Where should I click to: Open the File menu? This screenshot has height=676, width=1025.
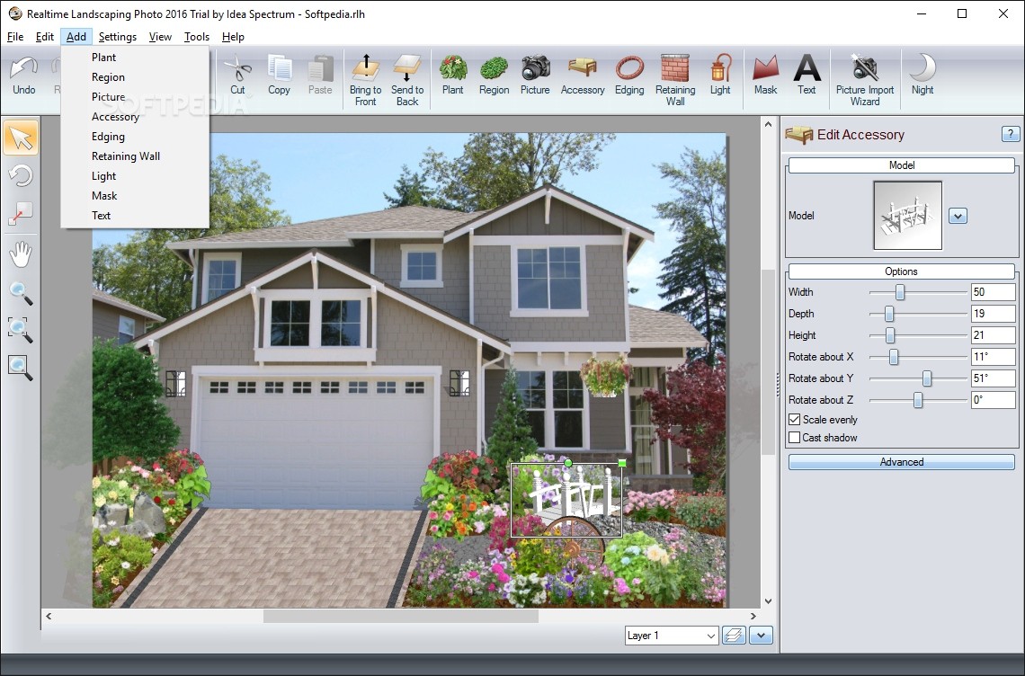15,37
